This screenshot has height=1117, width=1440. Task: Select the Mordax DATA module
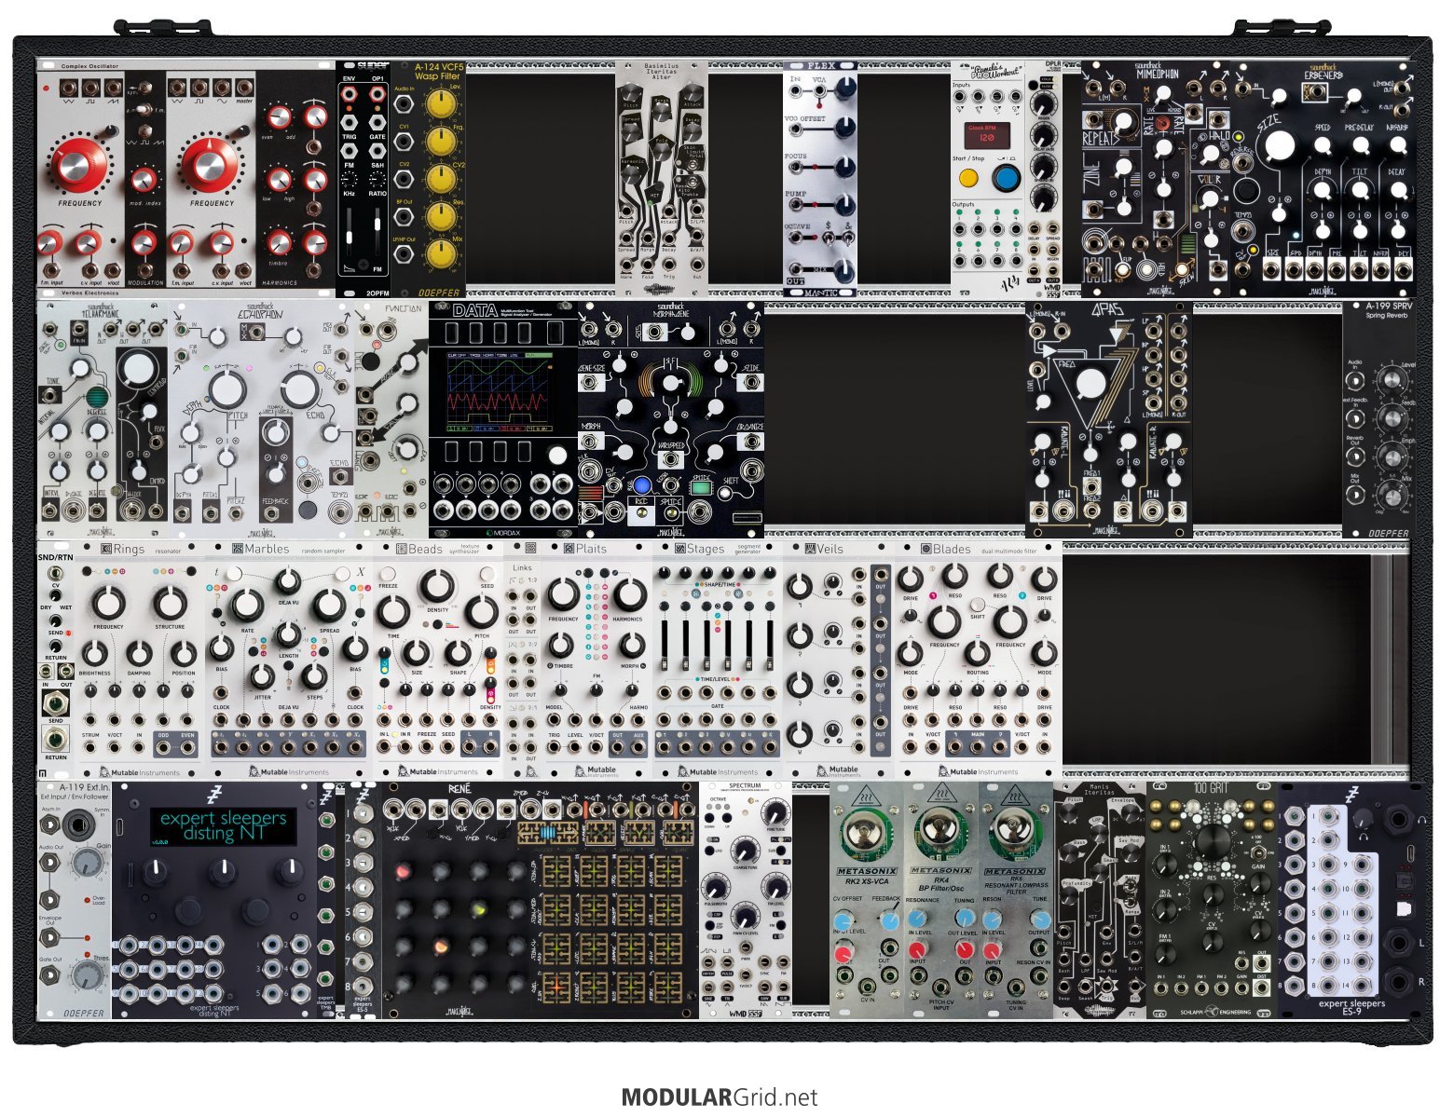[503, 419]
